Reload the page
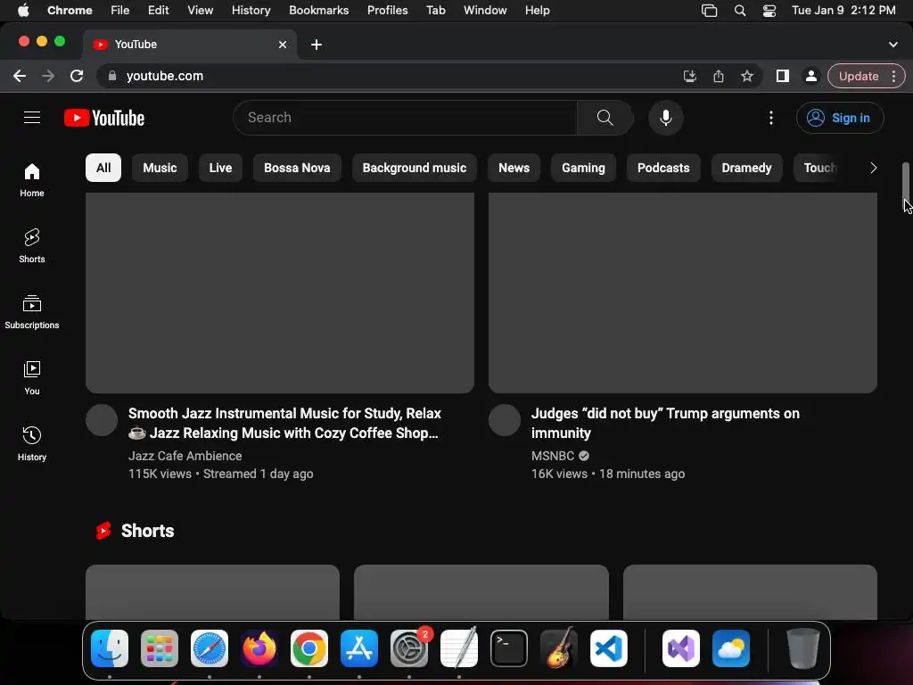The width and height of the screenshot is (913, 685). click(x=77, y=76)
